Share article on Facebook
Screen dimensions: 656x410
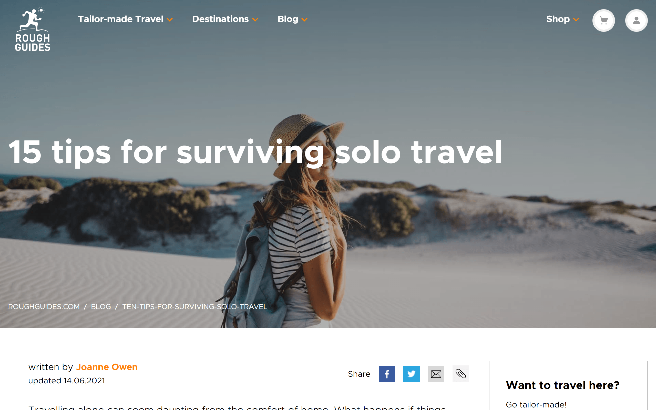pos(387,374)
